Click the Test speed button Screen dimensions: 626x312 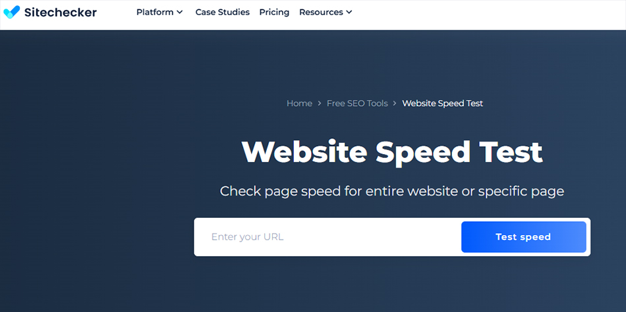coord(523,237)
